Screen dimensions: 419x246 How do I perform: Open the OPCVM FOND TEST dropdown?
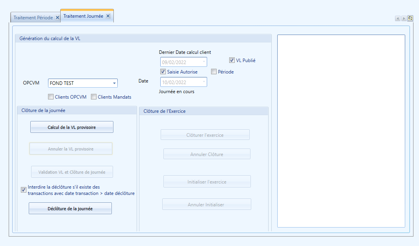(x=114, y=83)
